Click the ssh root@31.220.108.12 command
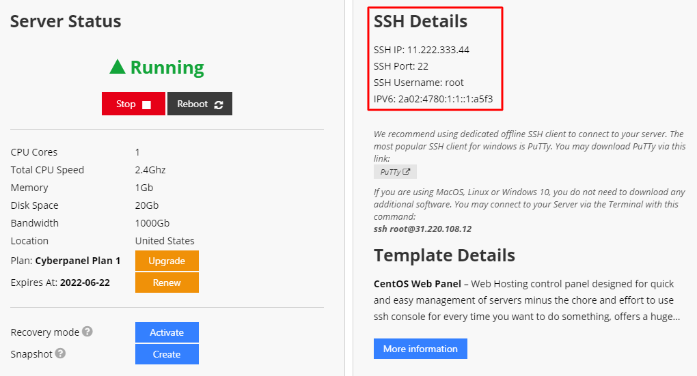Viewport: 697px width, 376px height. tap(423, 229)
